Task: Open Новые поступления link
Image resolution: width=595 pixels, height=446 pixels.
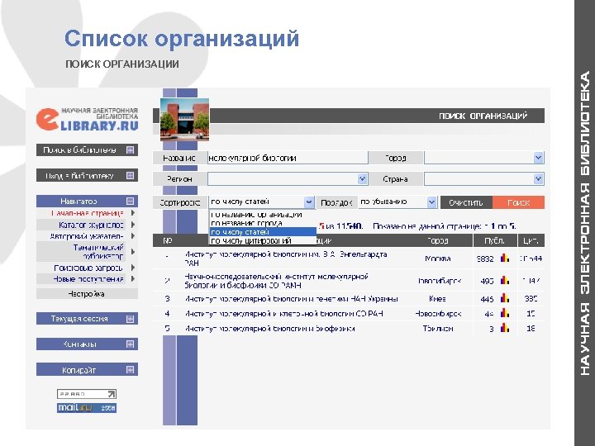Action: 88,279
